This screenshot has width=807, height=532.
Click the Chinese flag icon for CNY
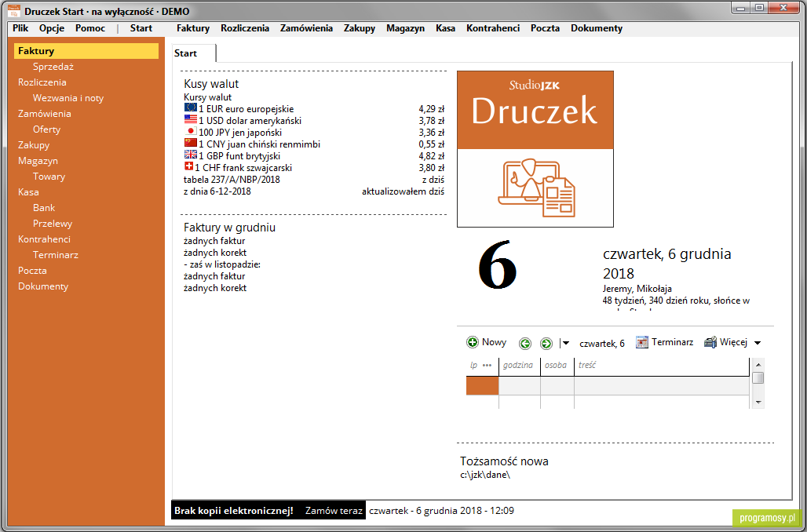(x=191, y=143)
